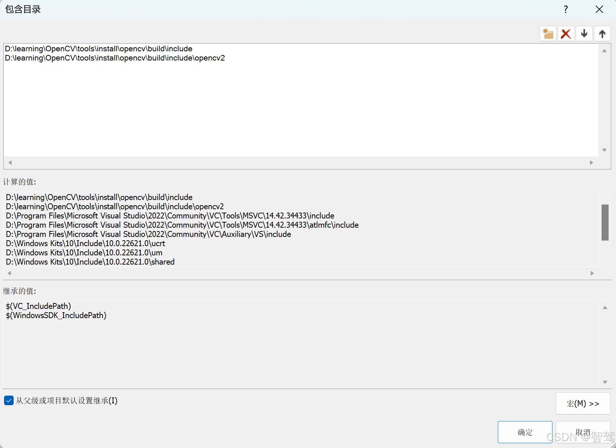Click the left arrow of edit list horizontal scrollbar

pos(10,162)
